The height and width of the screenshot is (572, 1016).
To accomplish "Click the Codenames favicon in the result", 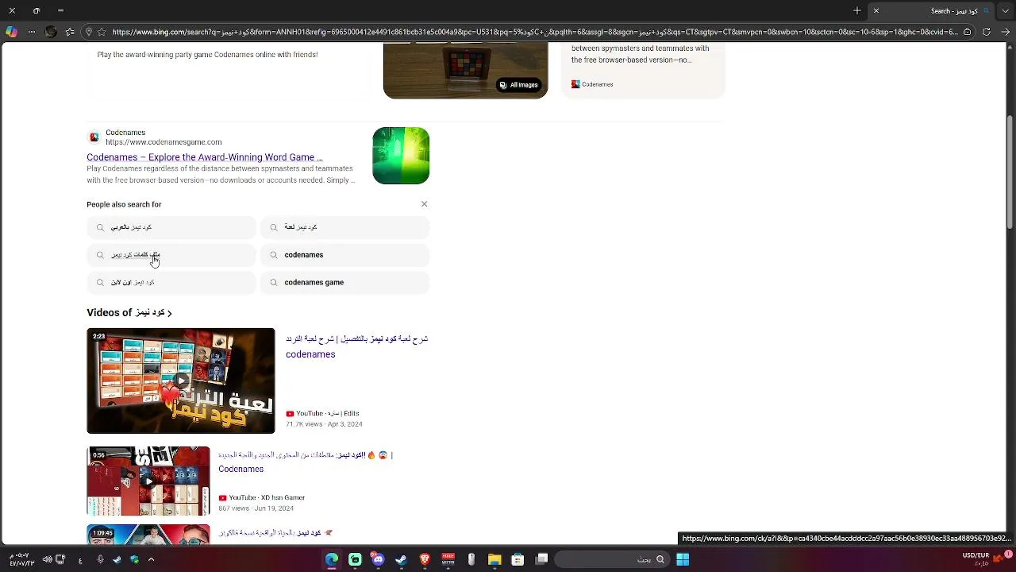I will (x=94, y=137).
